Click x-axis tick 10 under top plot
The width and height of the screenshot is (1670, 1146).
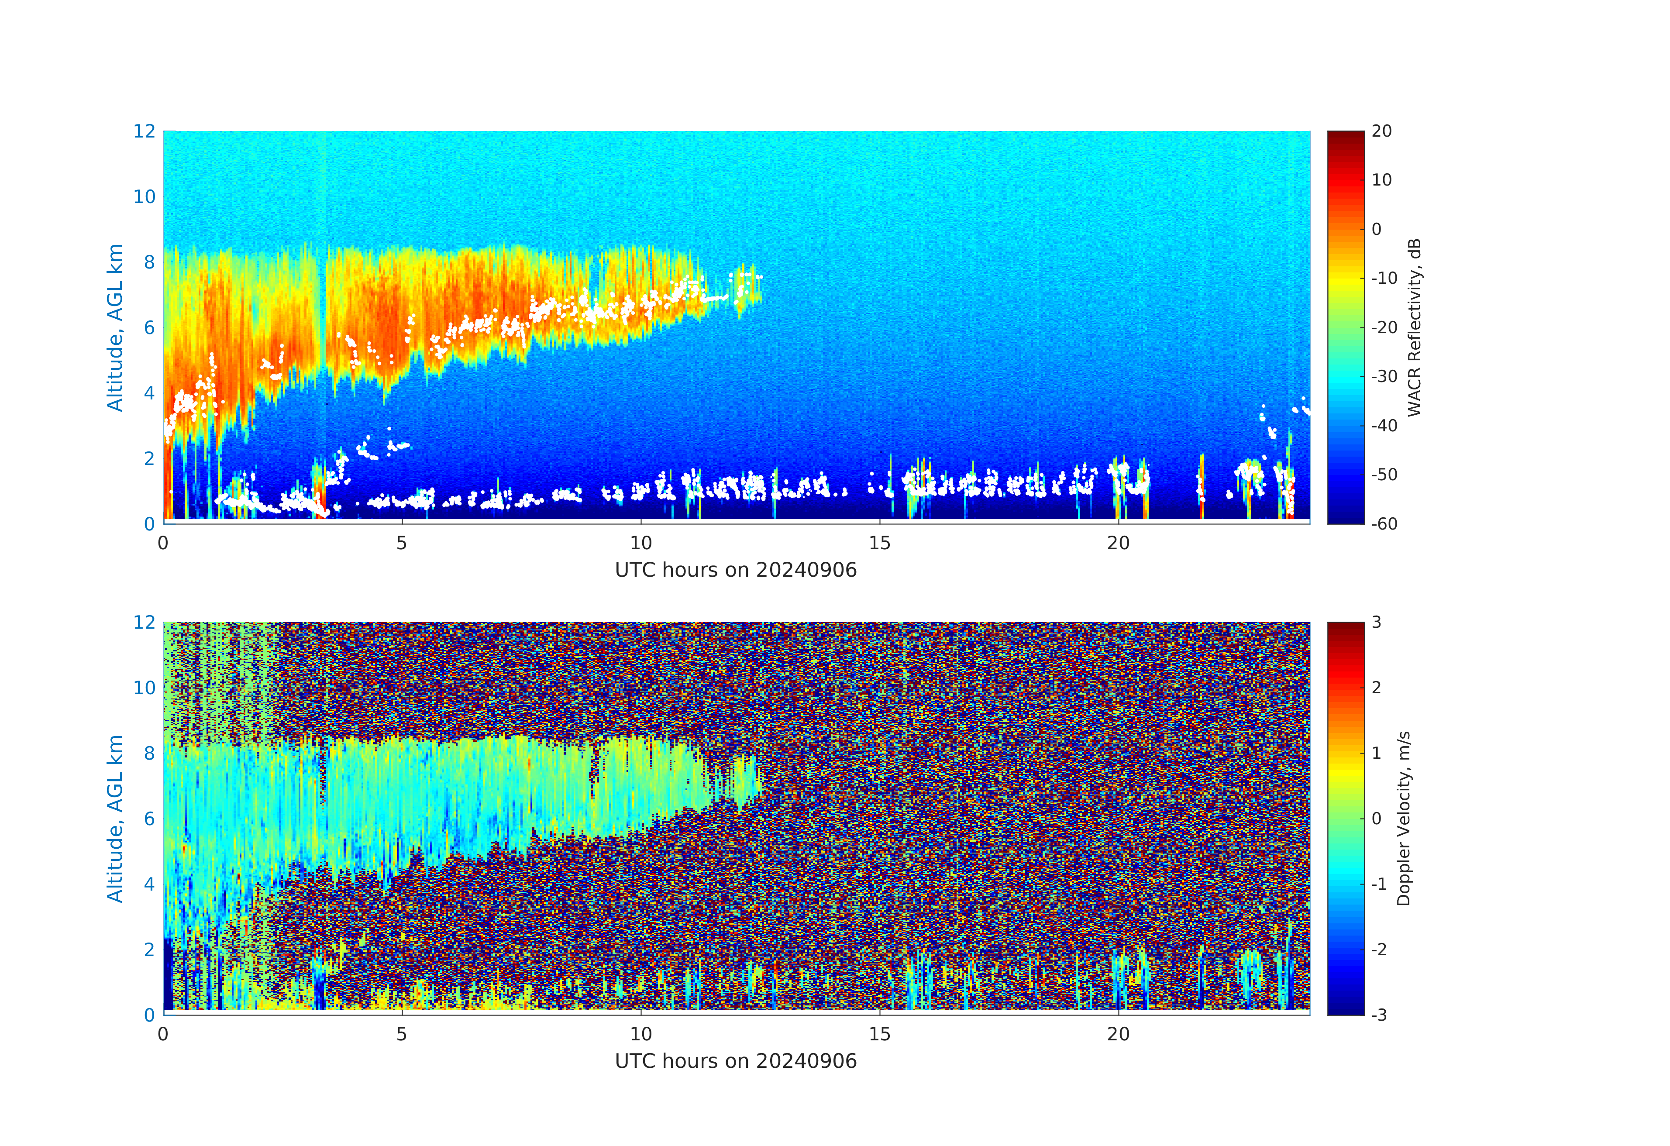tap(640, 543)
